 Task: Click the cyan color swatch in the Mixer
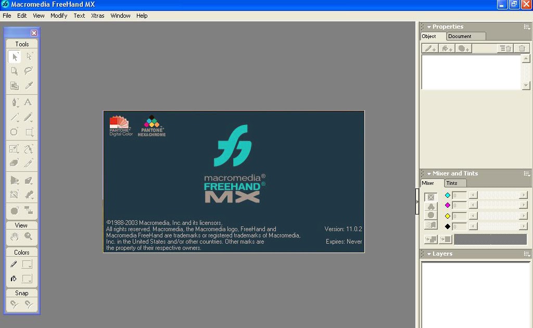(447, 195)
